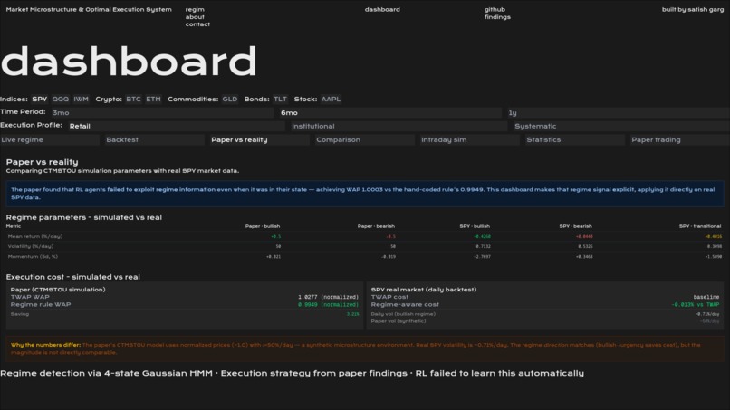
Task: Click the 'SPY · transitional' column header
Action: point(700,226)
